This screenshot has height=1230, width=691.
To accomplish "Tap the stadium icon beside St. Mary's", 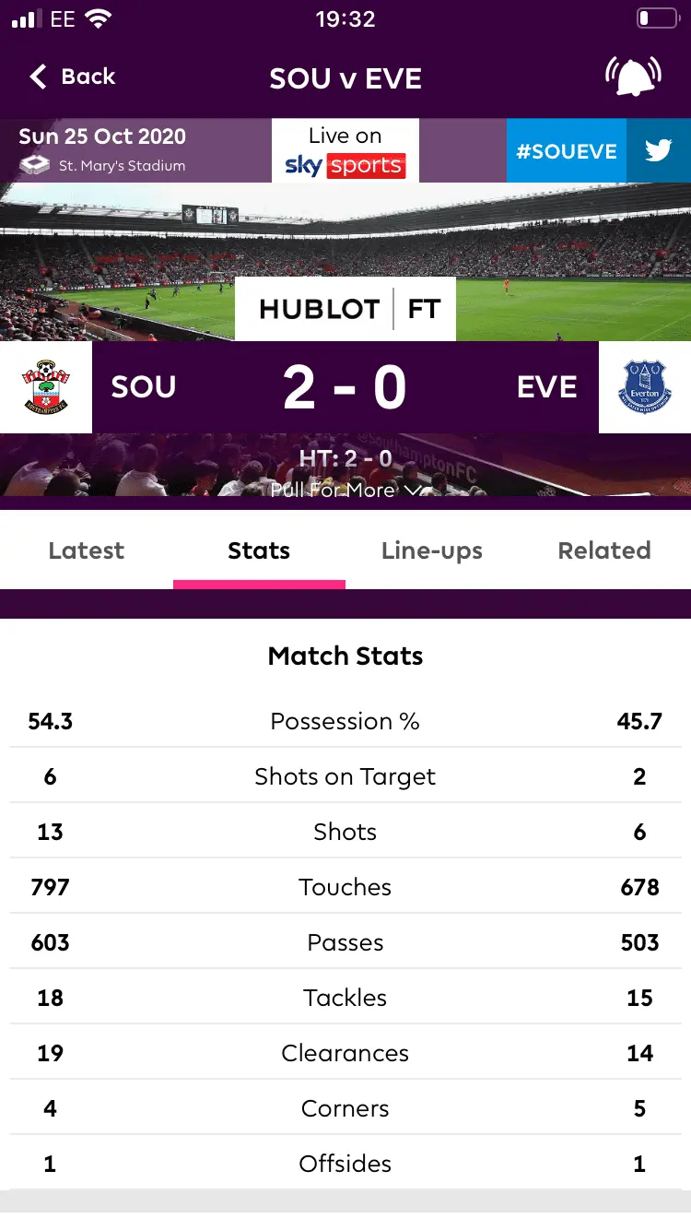I will coord(34,166).
